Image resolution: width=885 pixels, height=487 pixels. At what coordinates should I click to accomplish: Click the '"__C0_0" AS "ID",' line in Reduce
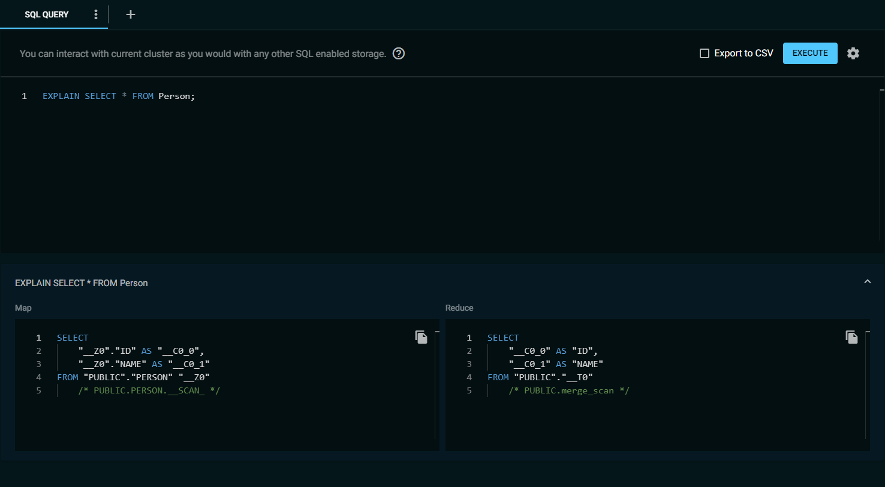click(553, 351)
